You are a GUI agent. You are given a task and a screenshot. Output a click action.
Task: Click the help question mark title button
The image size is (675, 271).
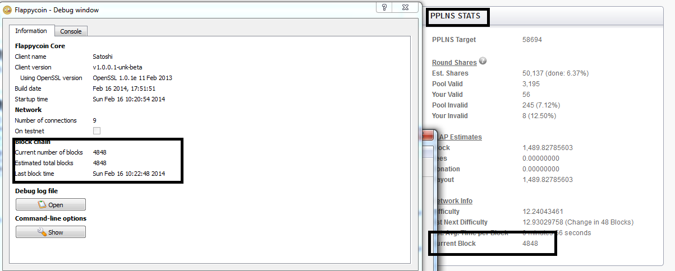(x=384, y=7)
